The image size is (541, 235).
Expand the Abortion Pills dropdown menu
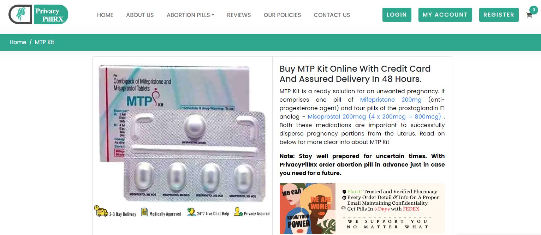(x=190, y=15)
